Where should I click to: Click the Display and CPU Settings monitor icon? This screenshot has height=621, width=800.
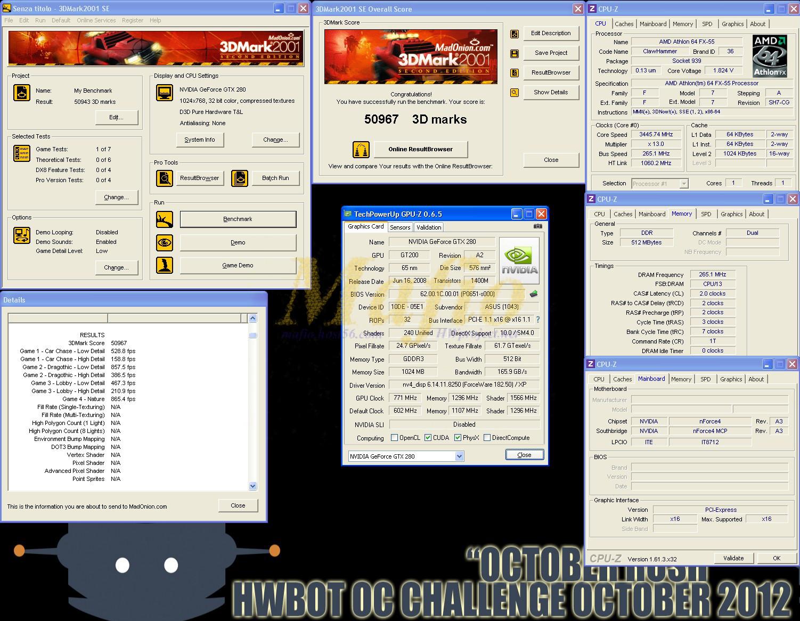tap(165, 93)
